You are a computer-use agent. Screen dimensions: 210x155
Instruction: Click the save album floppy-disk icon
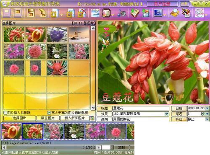tap(31, 13)
